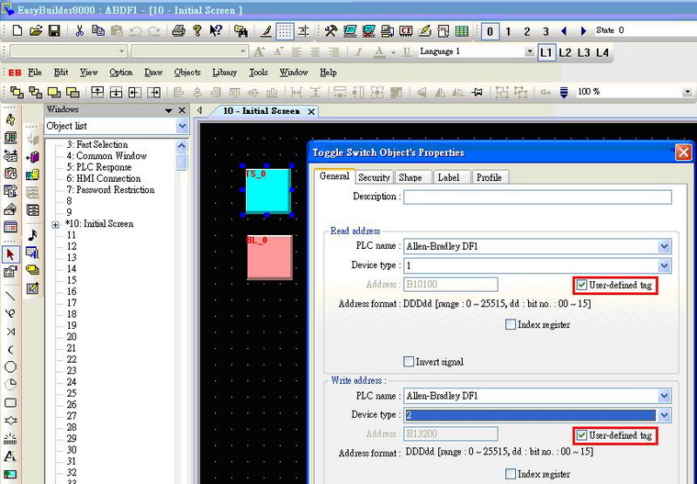This screenshot has width=697, height=484.
Task: Select the cyan TS_0 toggle switch object
Action: pyautogui.click(x=267, y=191)
